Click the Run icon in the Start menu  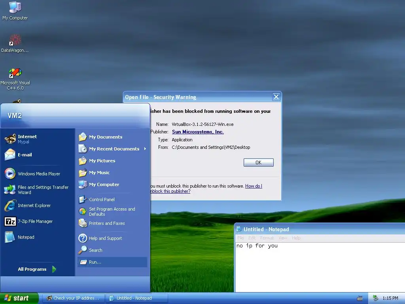click(x=83, y=262)
